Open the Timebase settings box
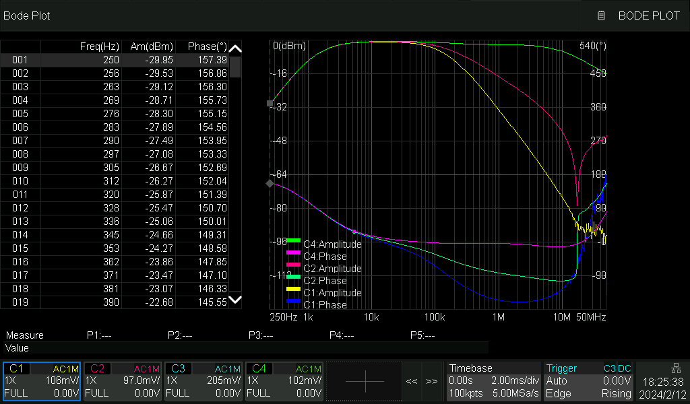Image resolution: width=690 pixels, height=404 pixels. point(494,381)
